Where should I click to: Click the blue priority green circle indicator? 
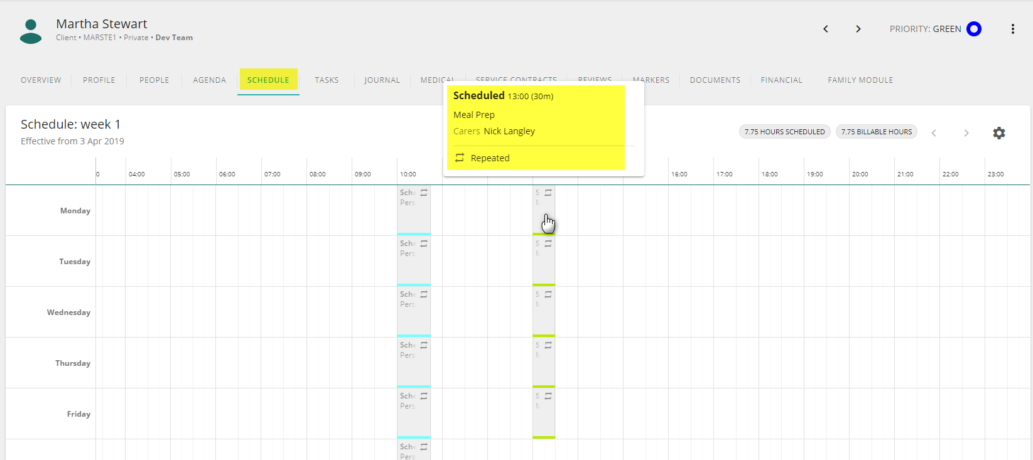tap(974, 29)
